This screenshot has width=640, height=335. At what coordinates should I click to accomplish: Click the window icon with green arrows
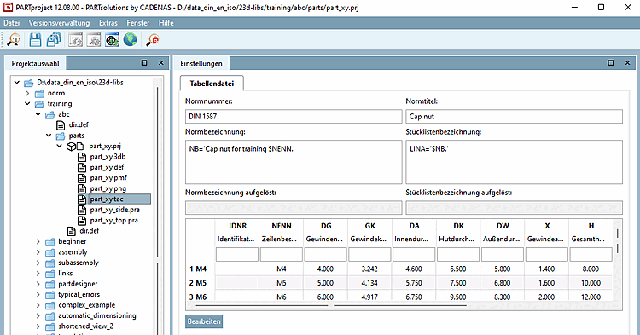point(113,40)
